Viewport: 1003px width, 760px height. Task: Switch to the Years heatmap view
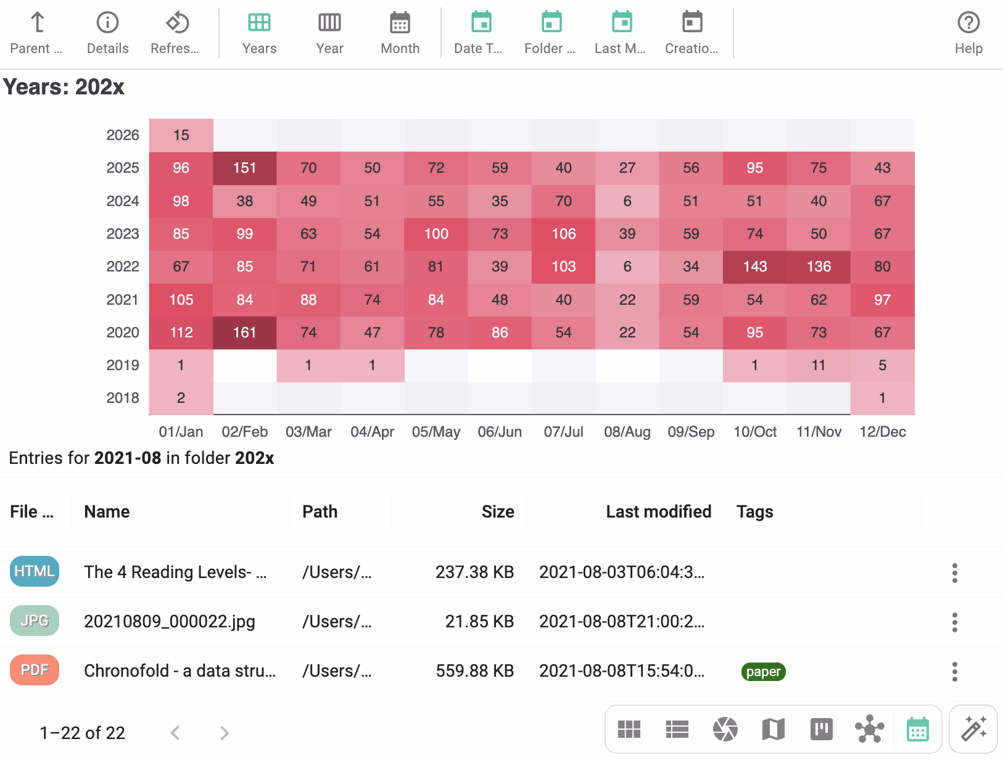259,33
